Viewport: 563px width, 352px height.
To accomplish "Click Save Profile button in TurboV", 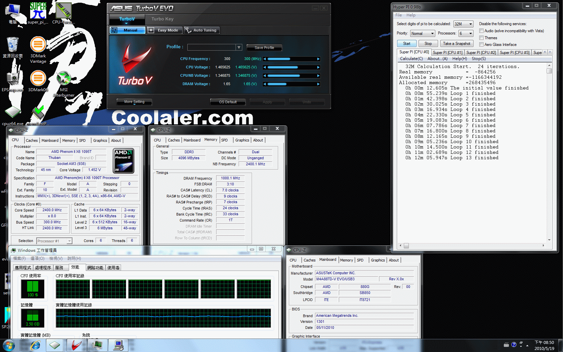I will pyautogui.click(x=264, y=48).
